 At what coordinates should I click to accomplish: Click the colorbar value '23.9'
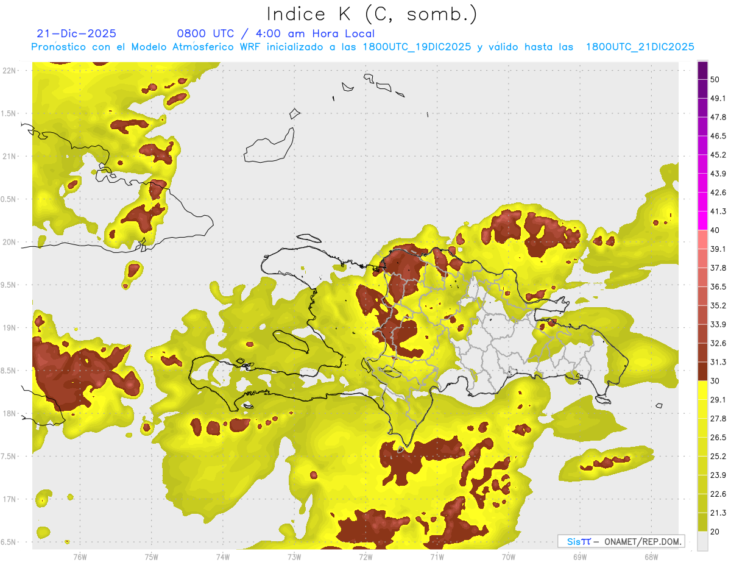pyautogui.click(x=718, y=475)
